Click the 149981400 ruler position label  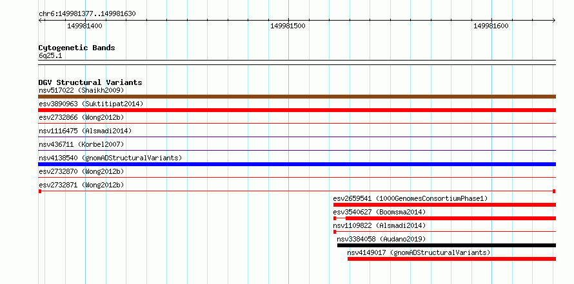pyautogui.click(x=84, y=26)
